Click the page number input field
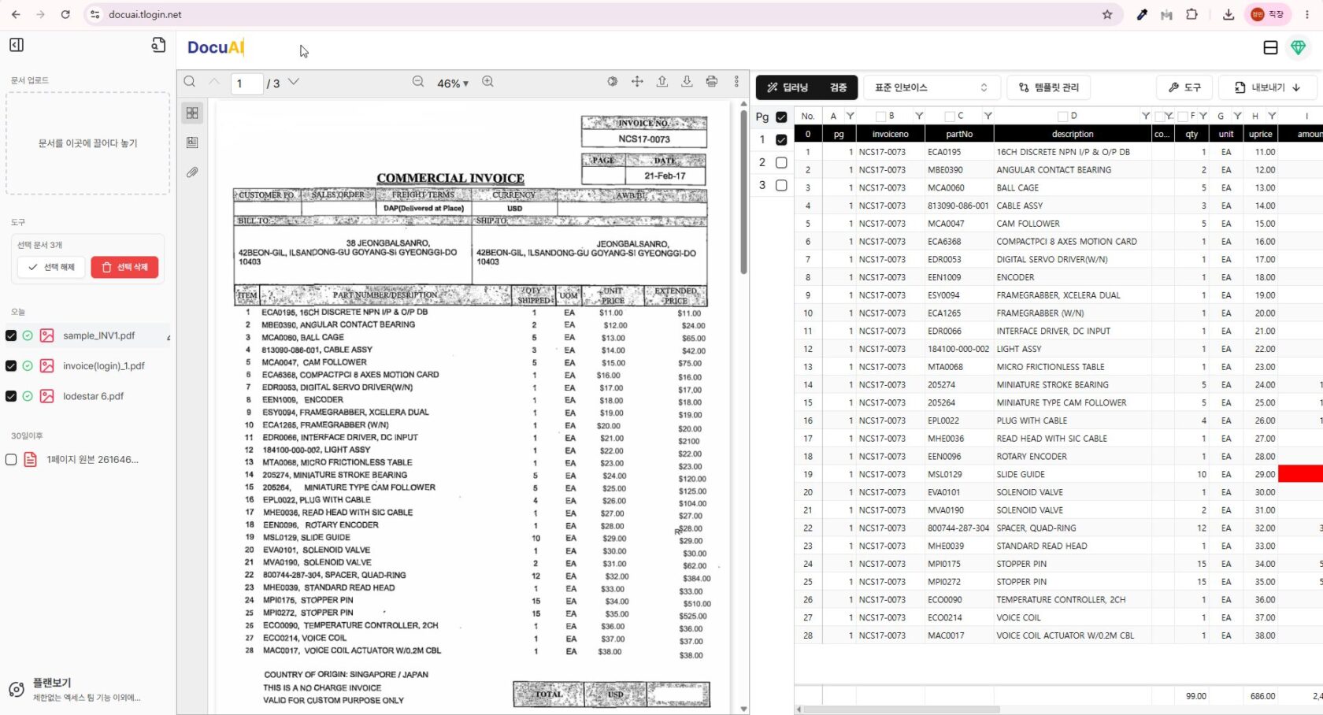 (x=246, y=83)
